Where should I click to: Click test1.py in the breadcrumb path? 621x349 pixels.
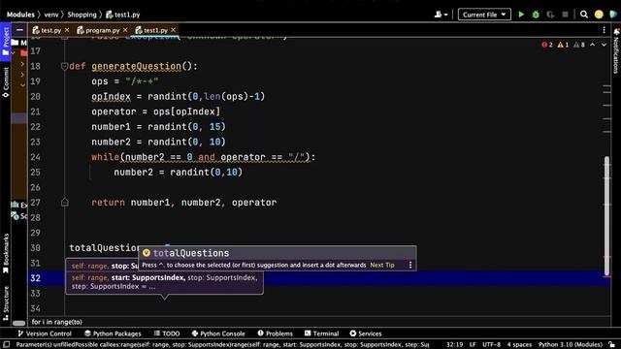(x=123, y=15)
